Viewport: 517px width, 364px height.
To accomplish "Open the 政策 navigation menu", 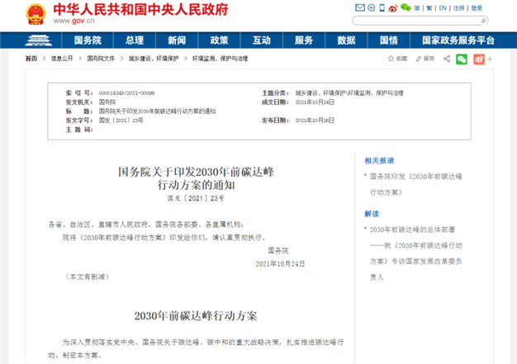I will point(219,40).
